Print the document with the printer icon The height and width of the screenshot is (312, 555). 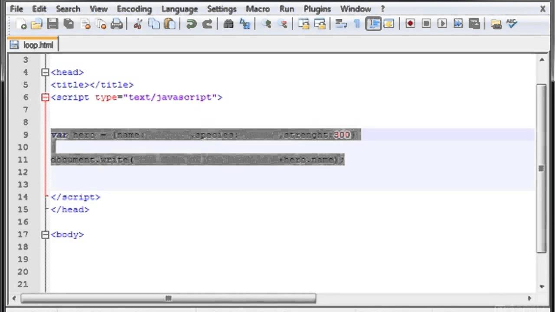pyautogui.click(x=117, y=24)
